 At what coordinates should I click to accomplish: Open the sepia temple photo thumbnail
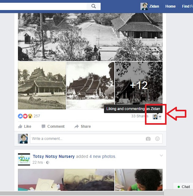(42, 85)
